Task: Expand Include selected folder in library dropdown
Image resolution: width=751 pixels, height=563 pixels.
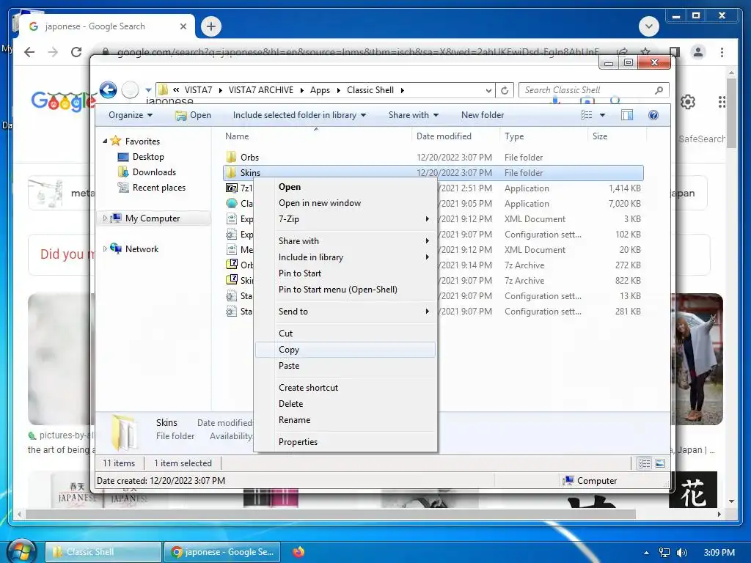Action: [x=299, y=115]
